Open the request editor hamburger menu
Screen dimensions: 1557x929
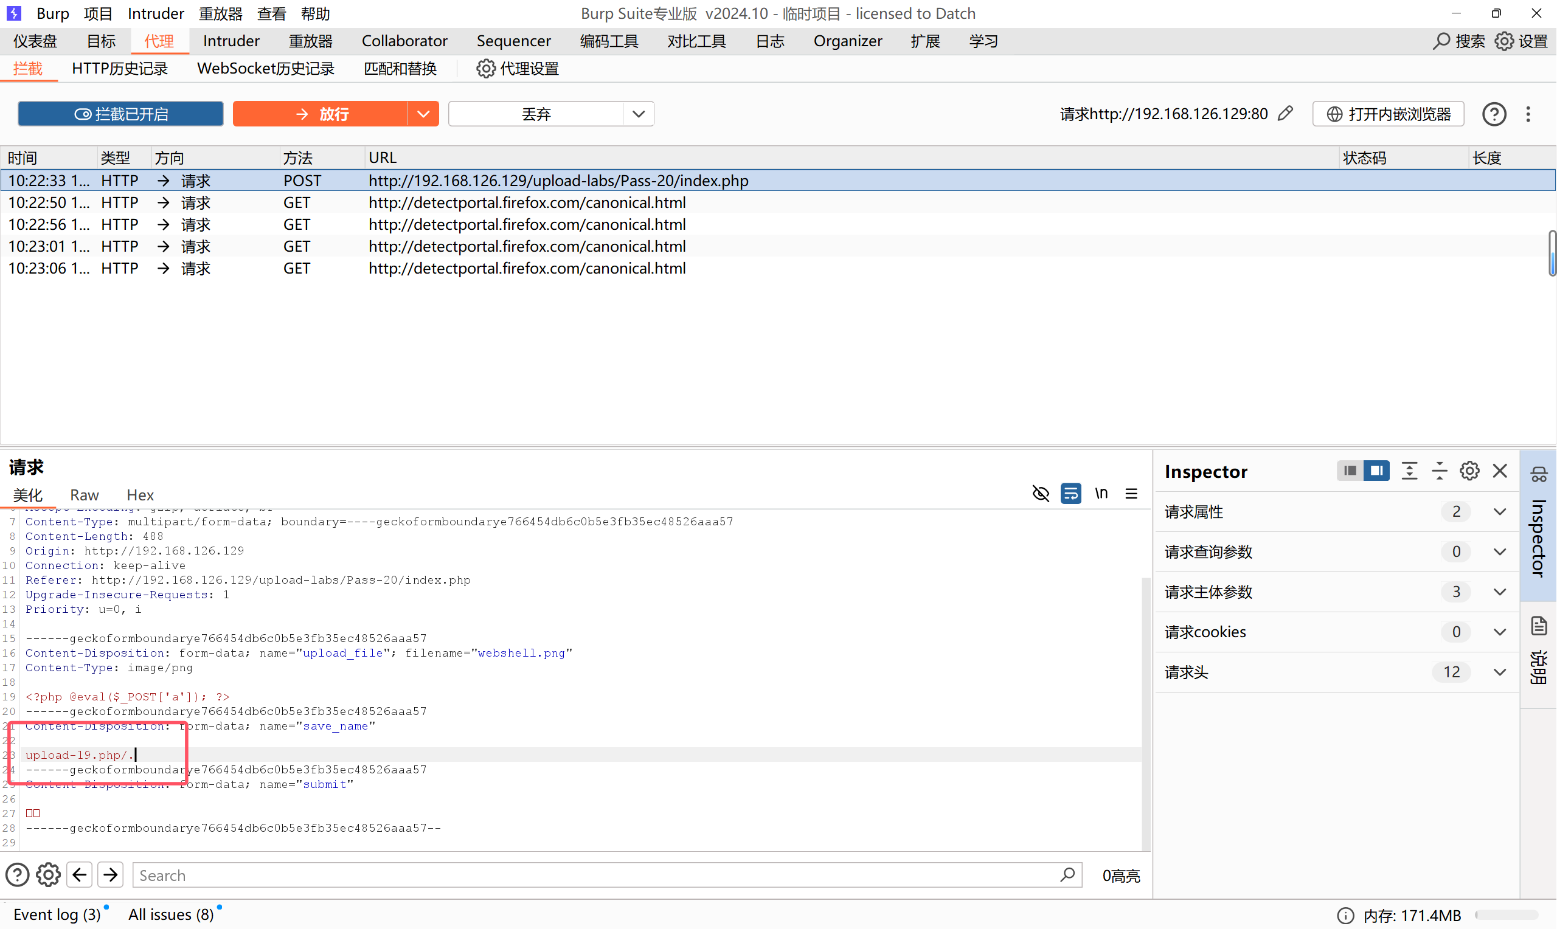[1131, 494]
